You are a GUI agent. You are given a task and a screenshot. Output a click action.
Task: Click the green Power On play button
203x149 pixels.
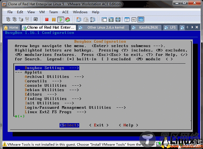point(61,20)
